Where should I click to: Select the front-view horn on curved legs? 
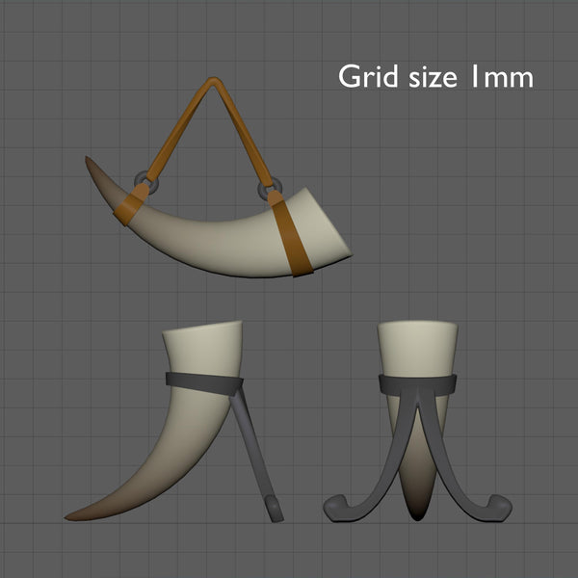tap(418, 421)
